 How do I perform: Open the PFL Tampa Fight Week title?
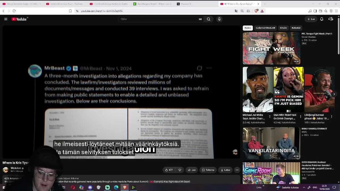coord(317,34)
